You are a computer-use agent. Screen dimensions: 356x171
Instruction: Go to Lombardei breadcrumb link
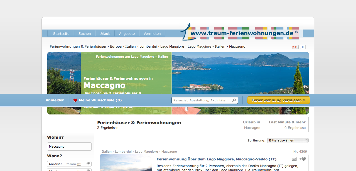(148, 47)
